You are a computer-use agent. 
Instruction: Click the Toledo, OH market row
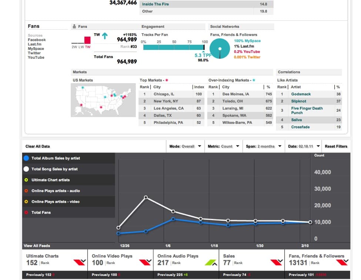click(240, 101)
